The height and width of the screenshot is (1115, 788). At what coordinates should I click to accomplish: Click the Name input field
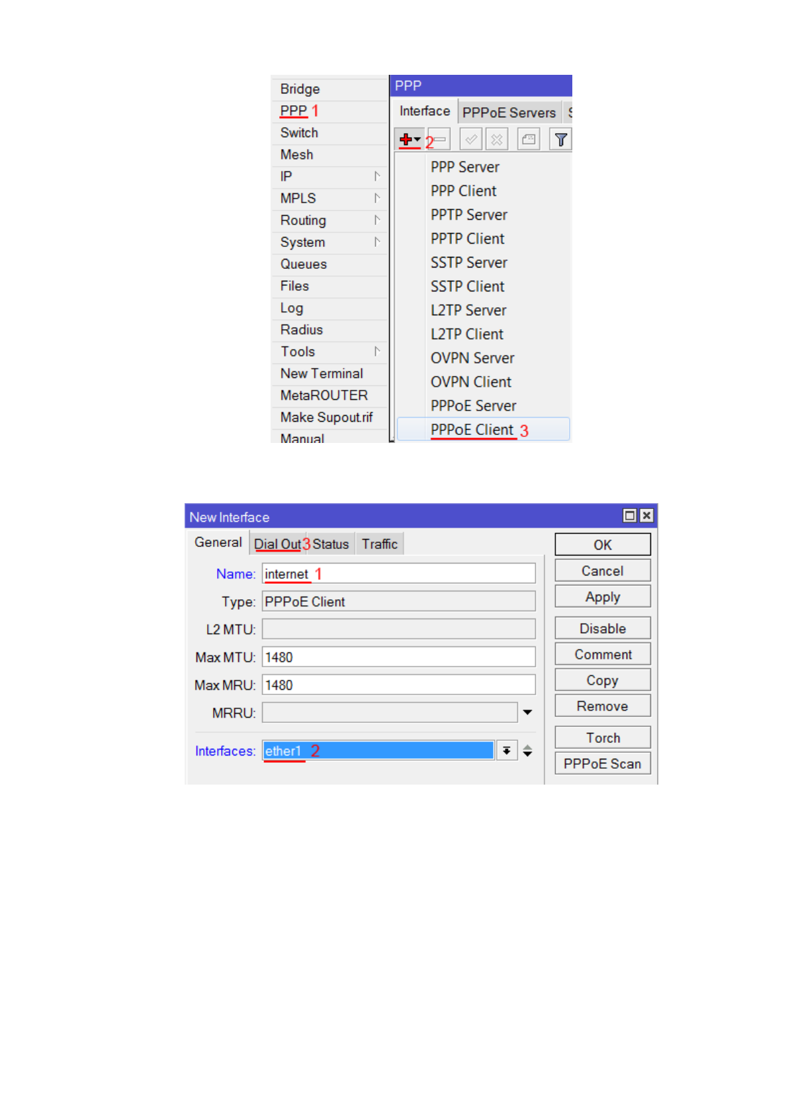(399, 573)
